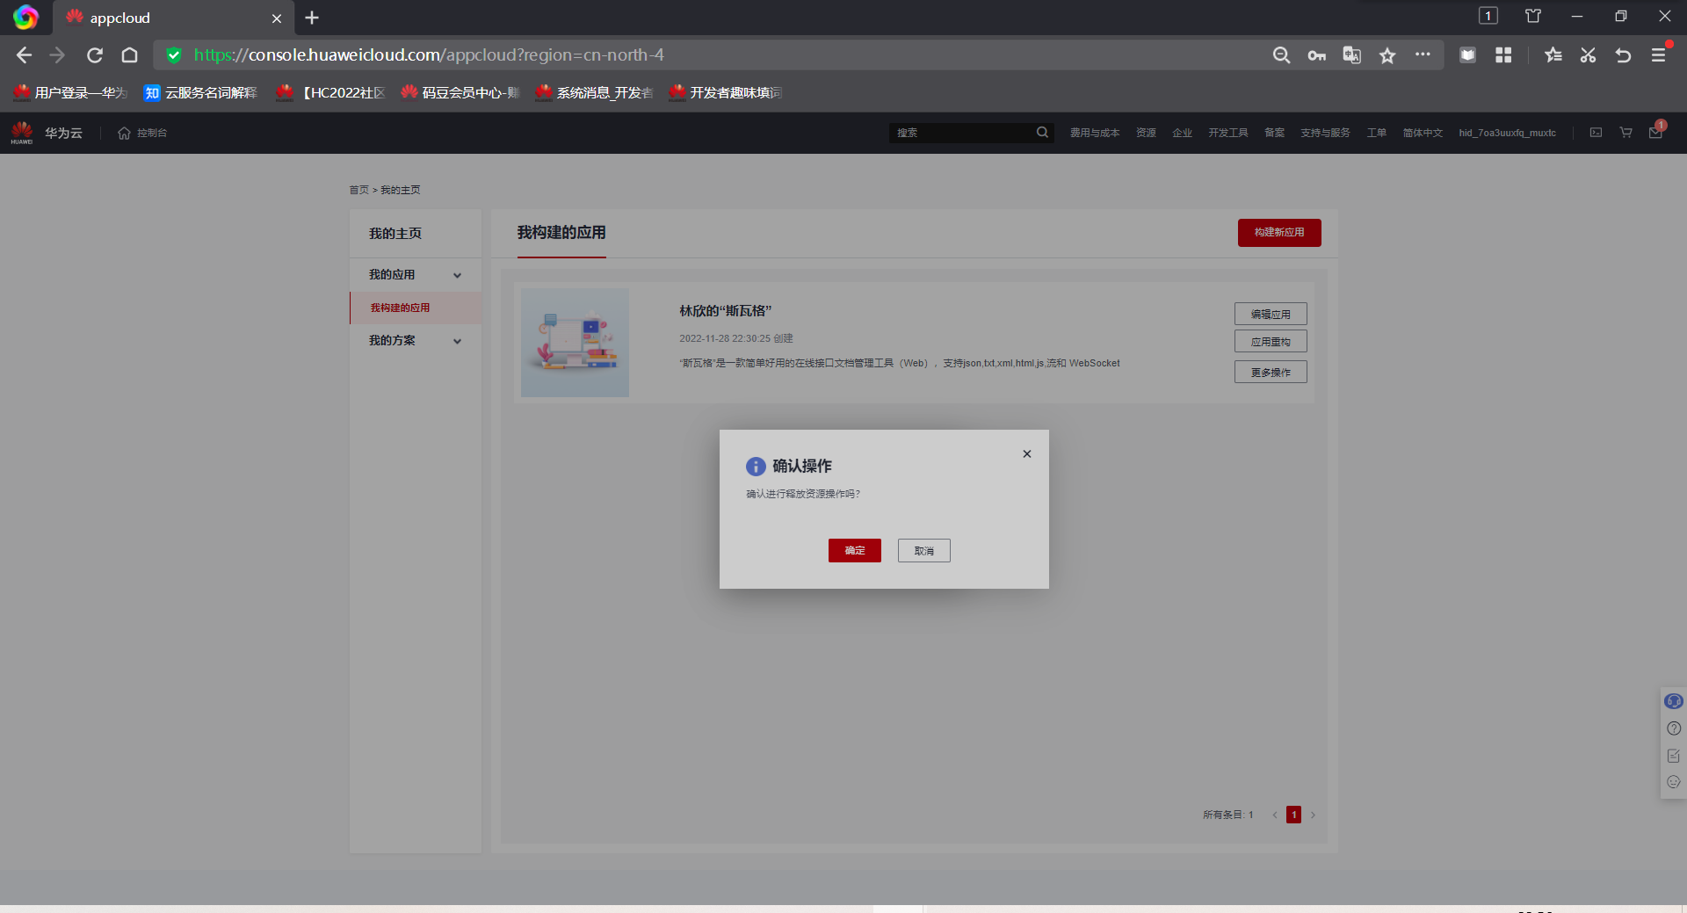
Task: Open the address bar zoom magnifier
Action: [x=1282, y=55]
